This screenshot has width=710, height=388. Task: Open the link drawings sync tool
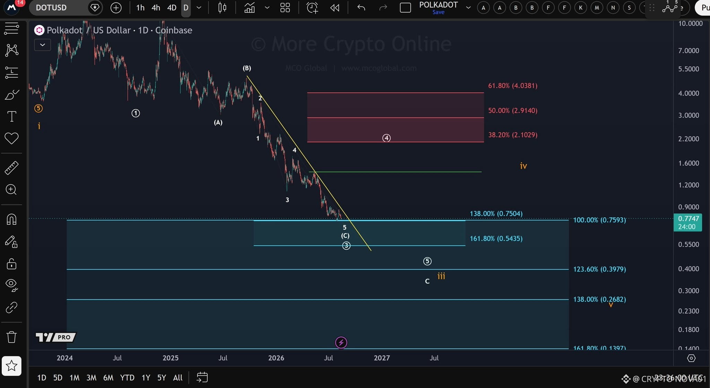pyautogui.click(x=11, y=308)
